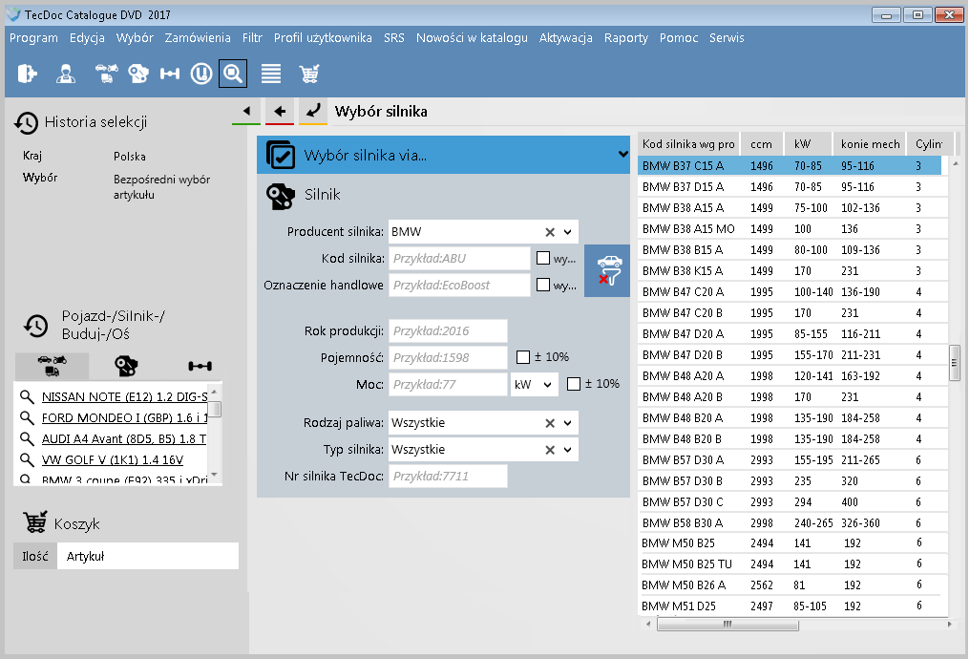
Task: Click the Kod silnika input field
Action: pyautogui.click(x=459, y=258)
